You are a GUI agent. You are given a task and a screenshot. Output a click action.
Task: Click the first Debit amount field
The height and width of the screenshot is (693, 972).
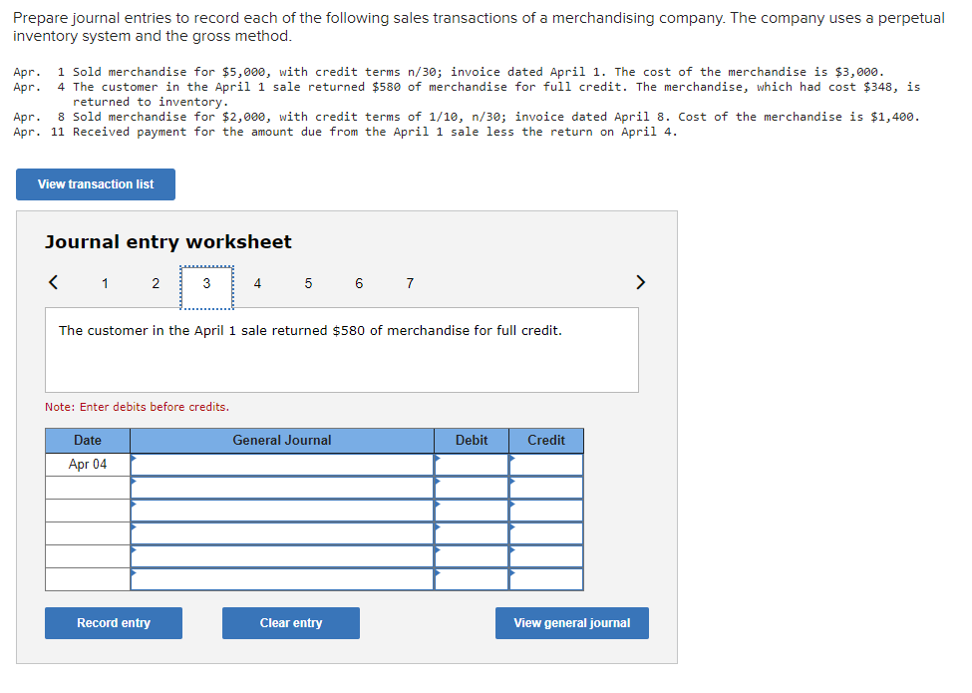pos(471,463)
